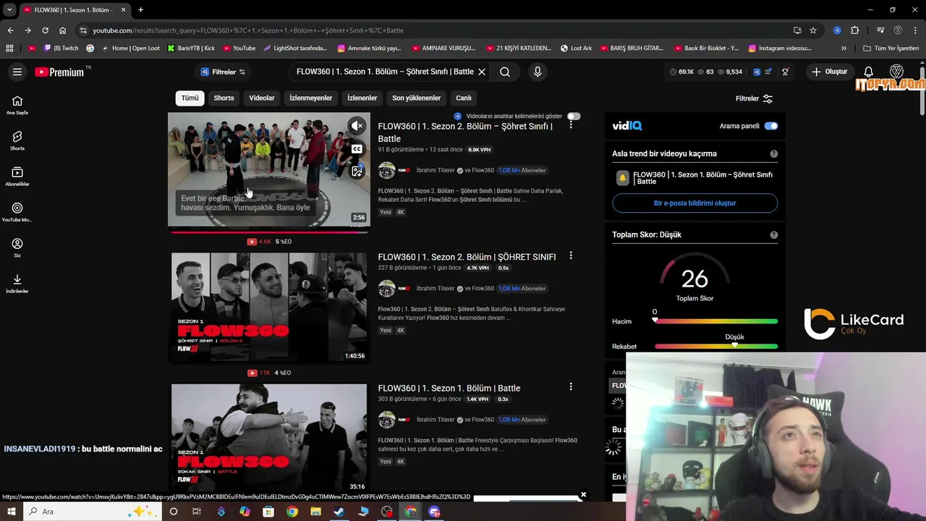Open Twitch bookmark in the bookmarks bar
This screenshot has width=926, height=521.
point(61,48)
